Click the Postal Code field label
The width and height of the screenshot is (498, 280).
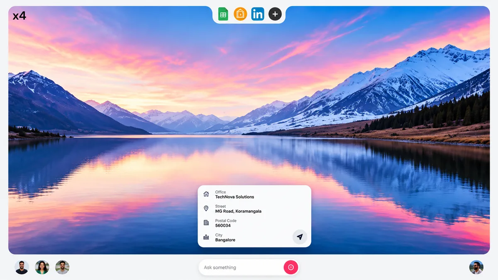pos(226,221)
